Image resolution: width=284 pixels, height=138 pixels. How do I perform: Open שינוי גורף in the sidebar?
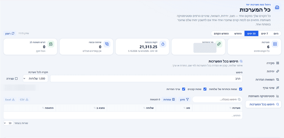(263, 88)
